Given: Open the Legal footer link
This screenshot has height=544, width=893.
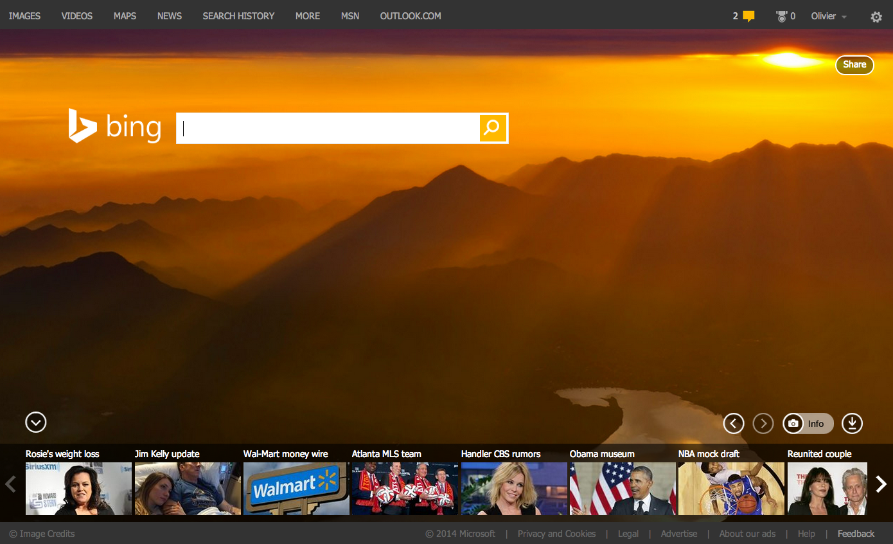Looking at the screenshot, I should pyautogui.click(x=628, y=534).
